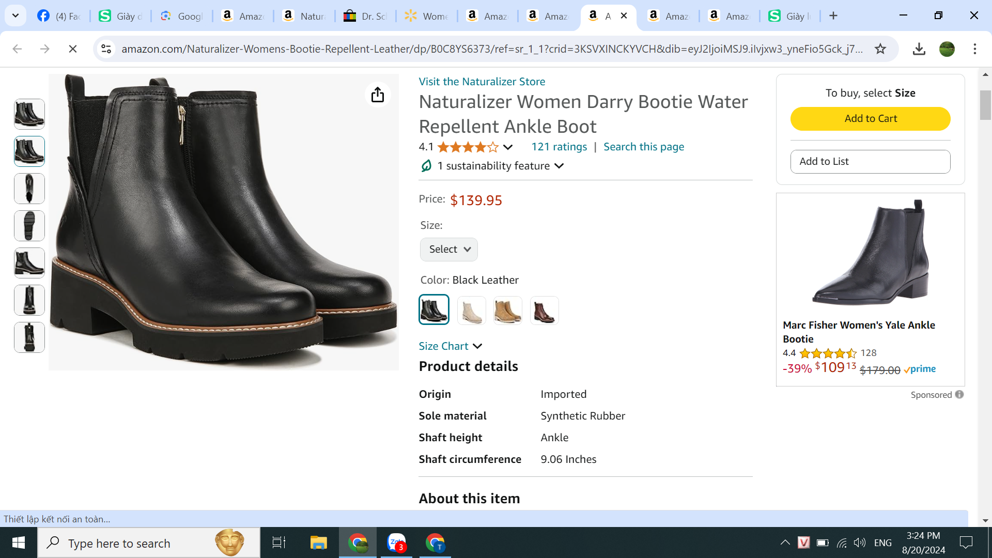Open Chrome three-dot menu
Screen dimensions: 992x558
(x=974, y=49)
